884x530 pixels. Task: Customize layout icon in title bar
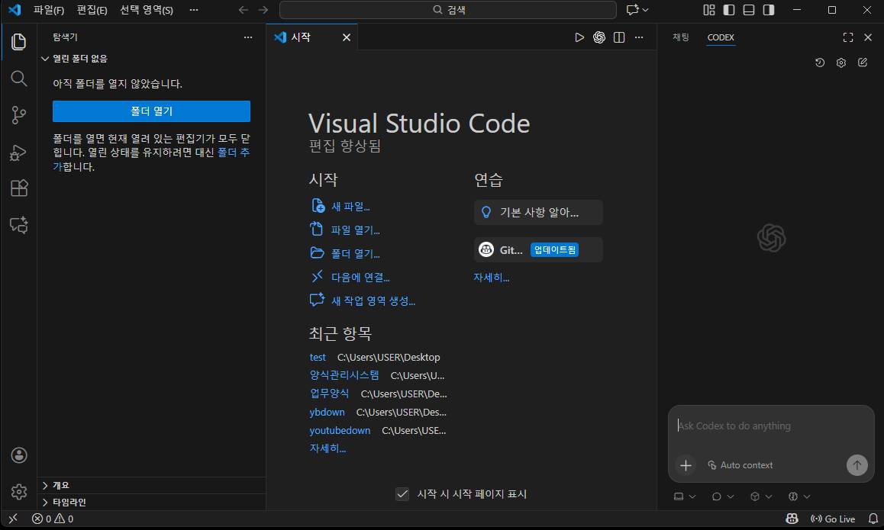coord(708,10)
